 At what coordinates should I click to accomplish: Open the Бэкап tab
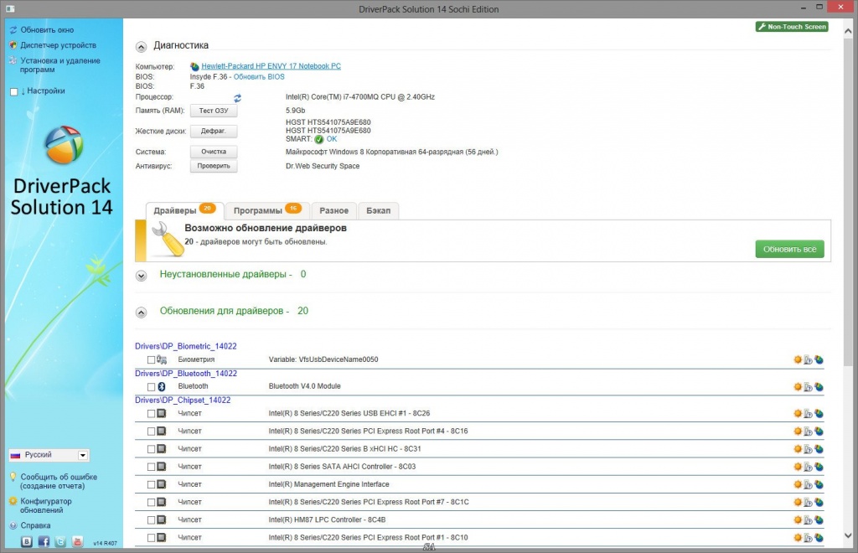379,210
